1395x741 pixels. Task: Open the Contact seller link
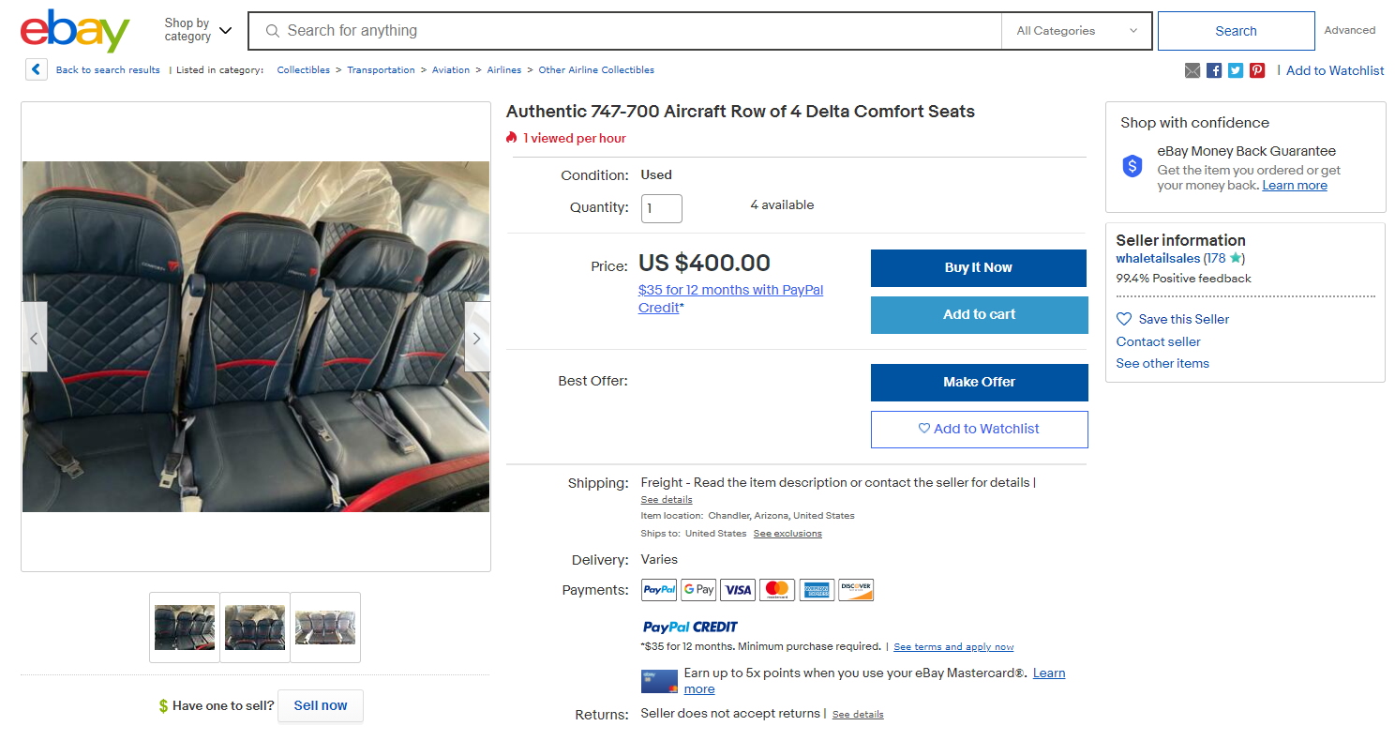[1157, 341]
